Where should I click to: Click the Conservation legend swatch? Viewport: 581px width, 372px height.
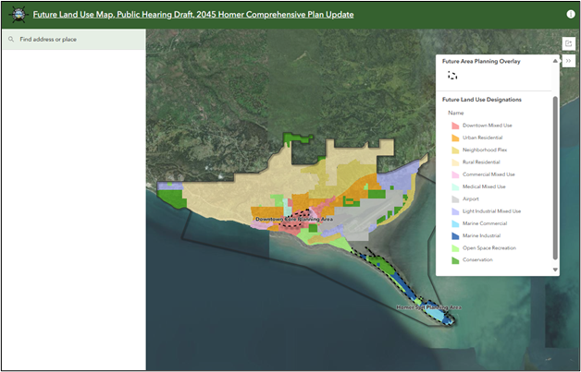click(455, 260)
